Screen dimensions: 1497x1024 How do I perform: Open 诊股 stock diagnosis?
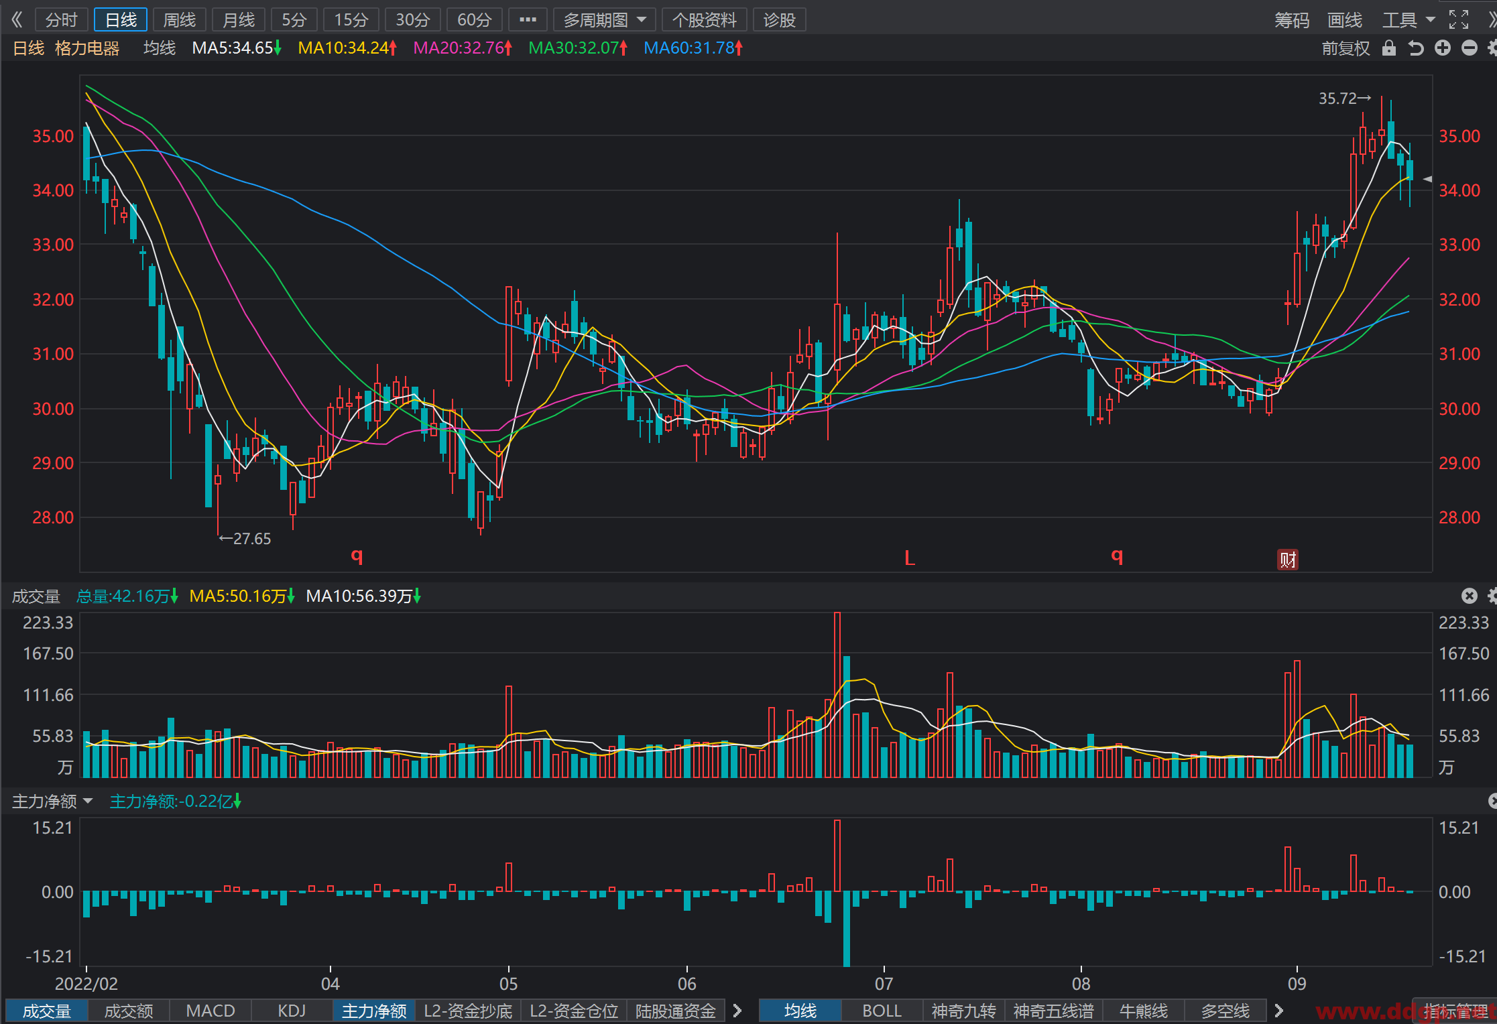[779, 20]
